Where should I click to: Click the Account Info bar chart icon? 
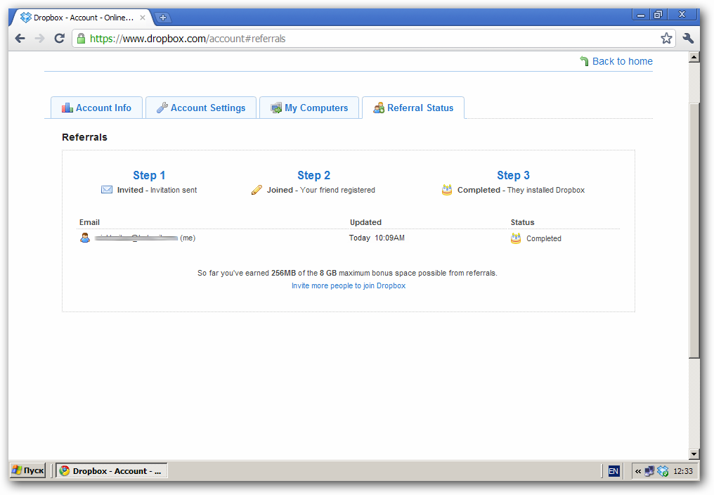[67, 108]
